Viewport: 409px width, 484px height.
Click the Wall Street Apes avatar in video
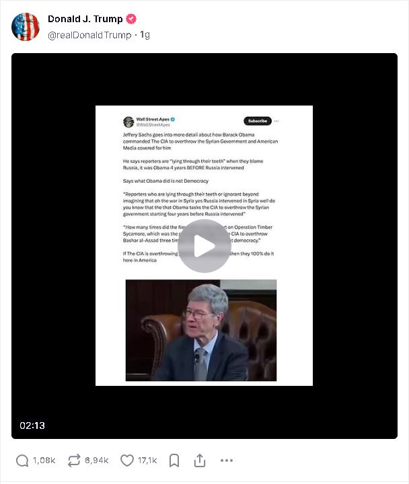pyautogui.click(x=128, y=122)
